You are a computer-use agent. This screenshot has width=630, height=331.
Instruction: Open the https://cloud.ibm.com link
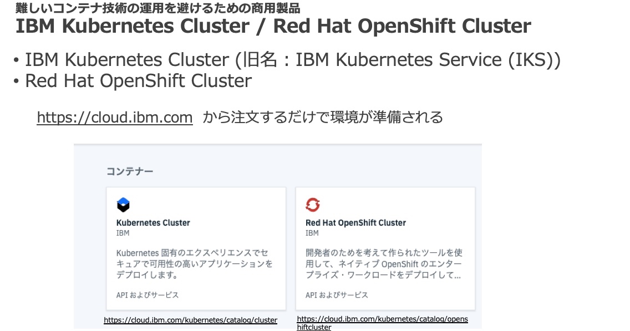pyautogui.click(x=114, y=118)
